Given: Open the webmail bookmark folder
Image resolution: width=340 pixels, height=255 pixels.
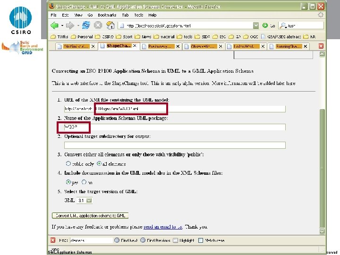Looking at the screenshot, I should click(164, 37).
